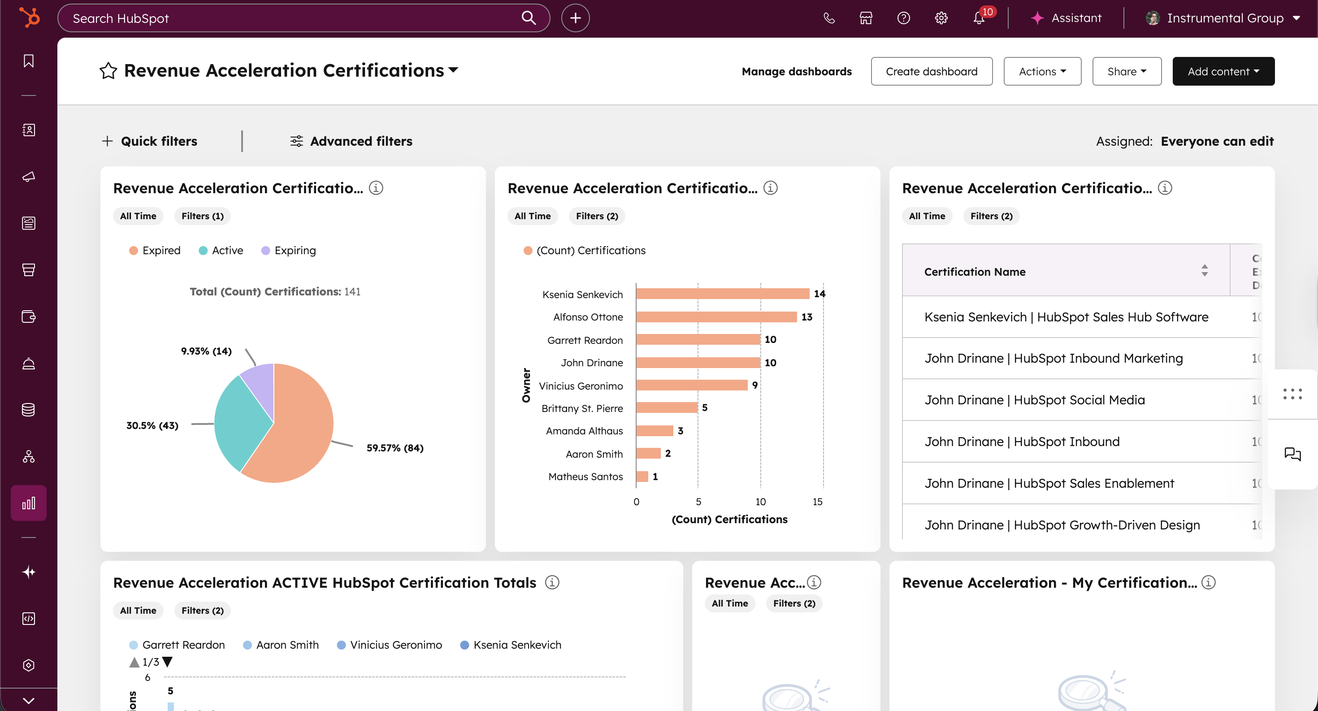Open the comments chat icon

pyautogui.click(x=1292, y=454)
